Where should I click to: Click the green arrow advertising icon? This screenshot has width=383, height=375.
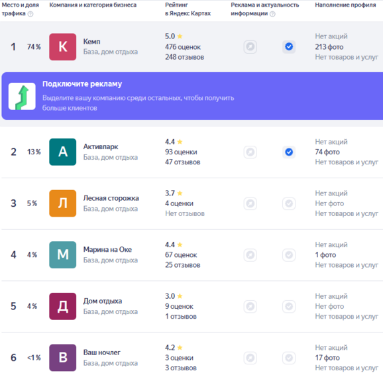22,96
